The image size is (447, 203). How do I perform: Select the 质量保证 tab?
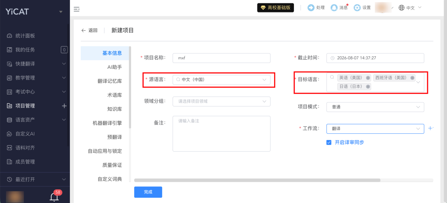tap(105, 165)
